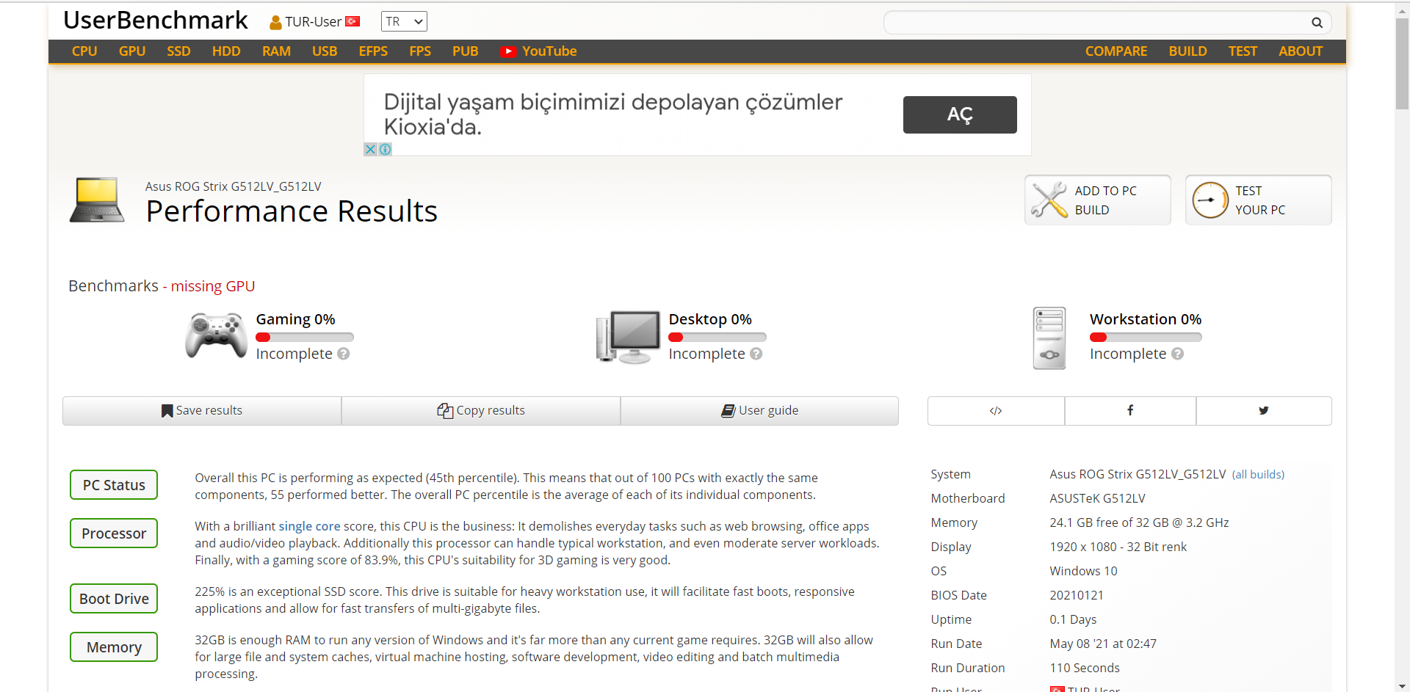Click the TUR-User username link
The width and height of the screenshot is (1410, 692).
point(314,22)
